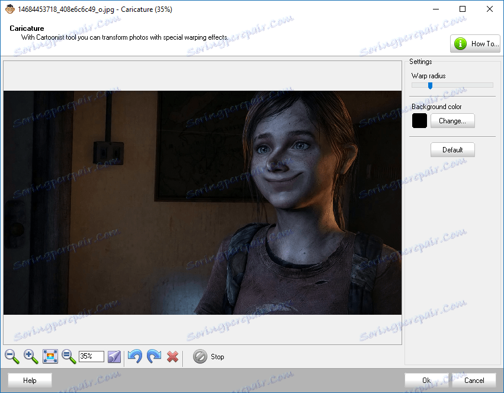This screenshot has width=504, height=393.
Task: Reset settings with the Default button
Action: pos(452,150)
